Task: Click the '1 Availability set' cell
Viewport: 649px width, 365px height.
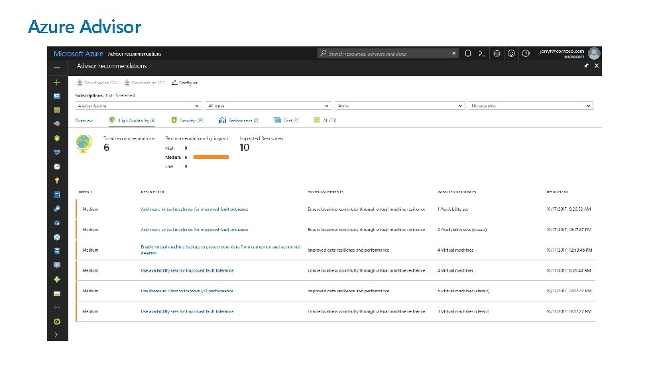Action: (453, 209)
